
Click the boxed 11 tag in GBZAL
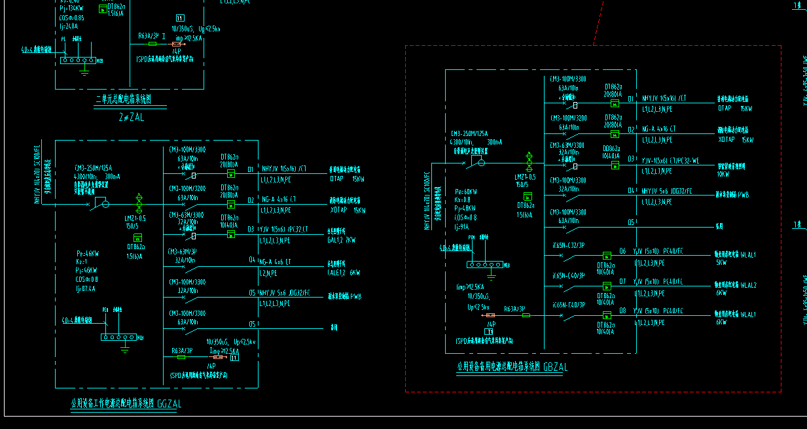[x=489, y=332]
